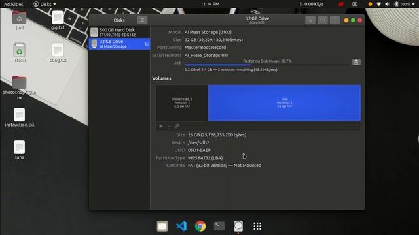Click the red tray indicator icon
The height and width of the screenshot is (235, 419).
tap(341, 4)
